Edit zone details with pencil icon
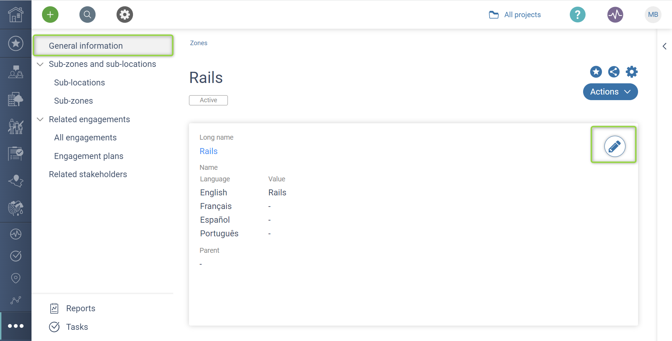The image size is (672, 341). coord(615,146)
